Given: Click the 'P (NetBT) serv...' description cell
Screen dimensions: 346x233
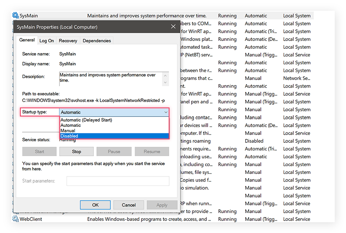Looking at the screenshot, I should (x=196, y=55).
